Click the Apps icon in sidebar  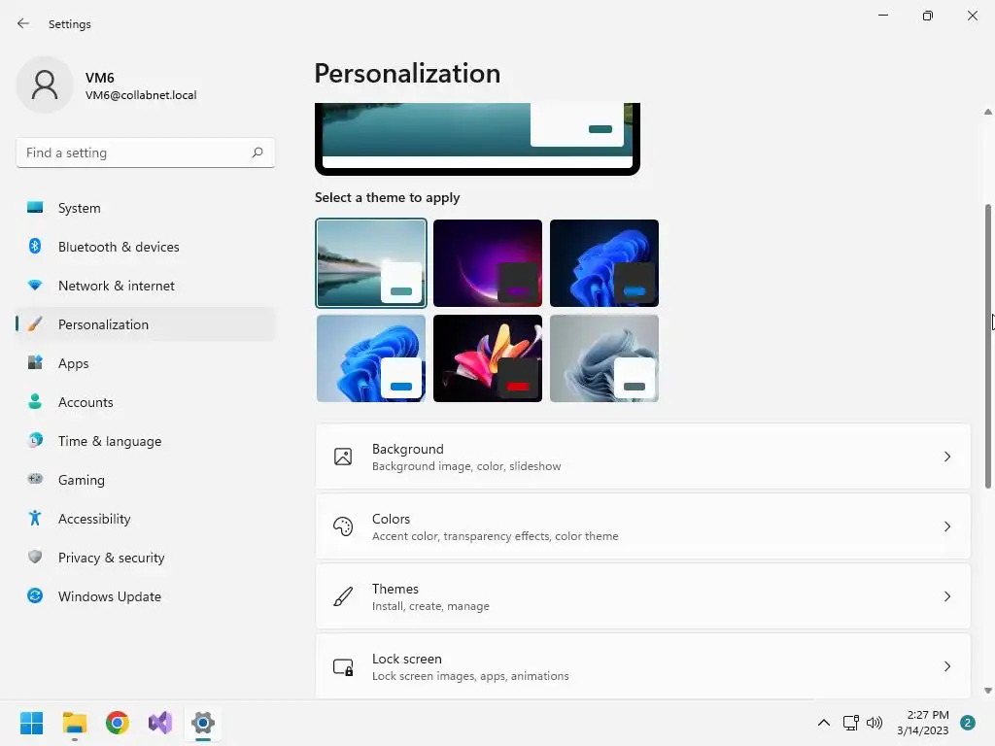[35, 363]
